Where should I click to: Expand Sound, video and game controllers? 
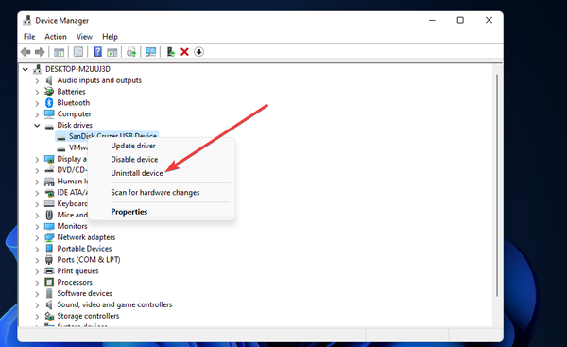(37, 305)
